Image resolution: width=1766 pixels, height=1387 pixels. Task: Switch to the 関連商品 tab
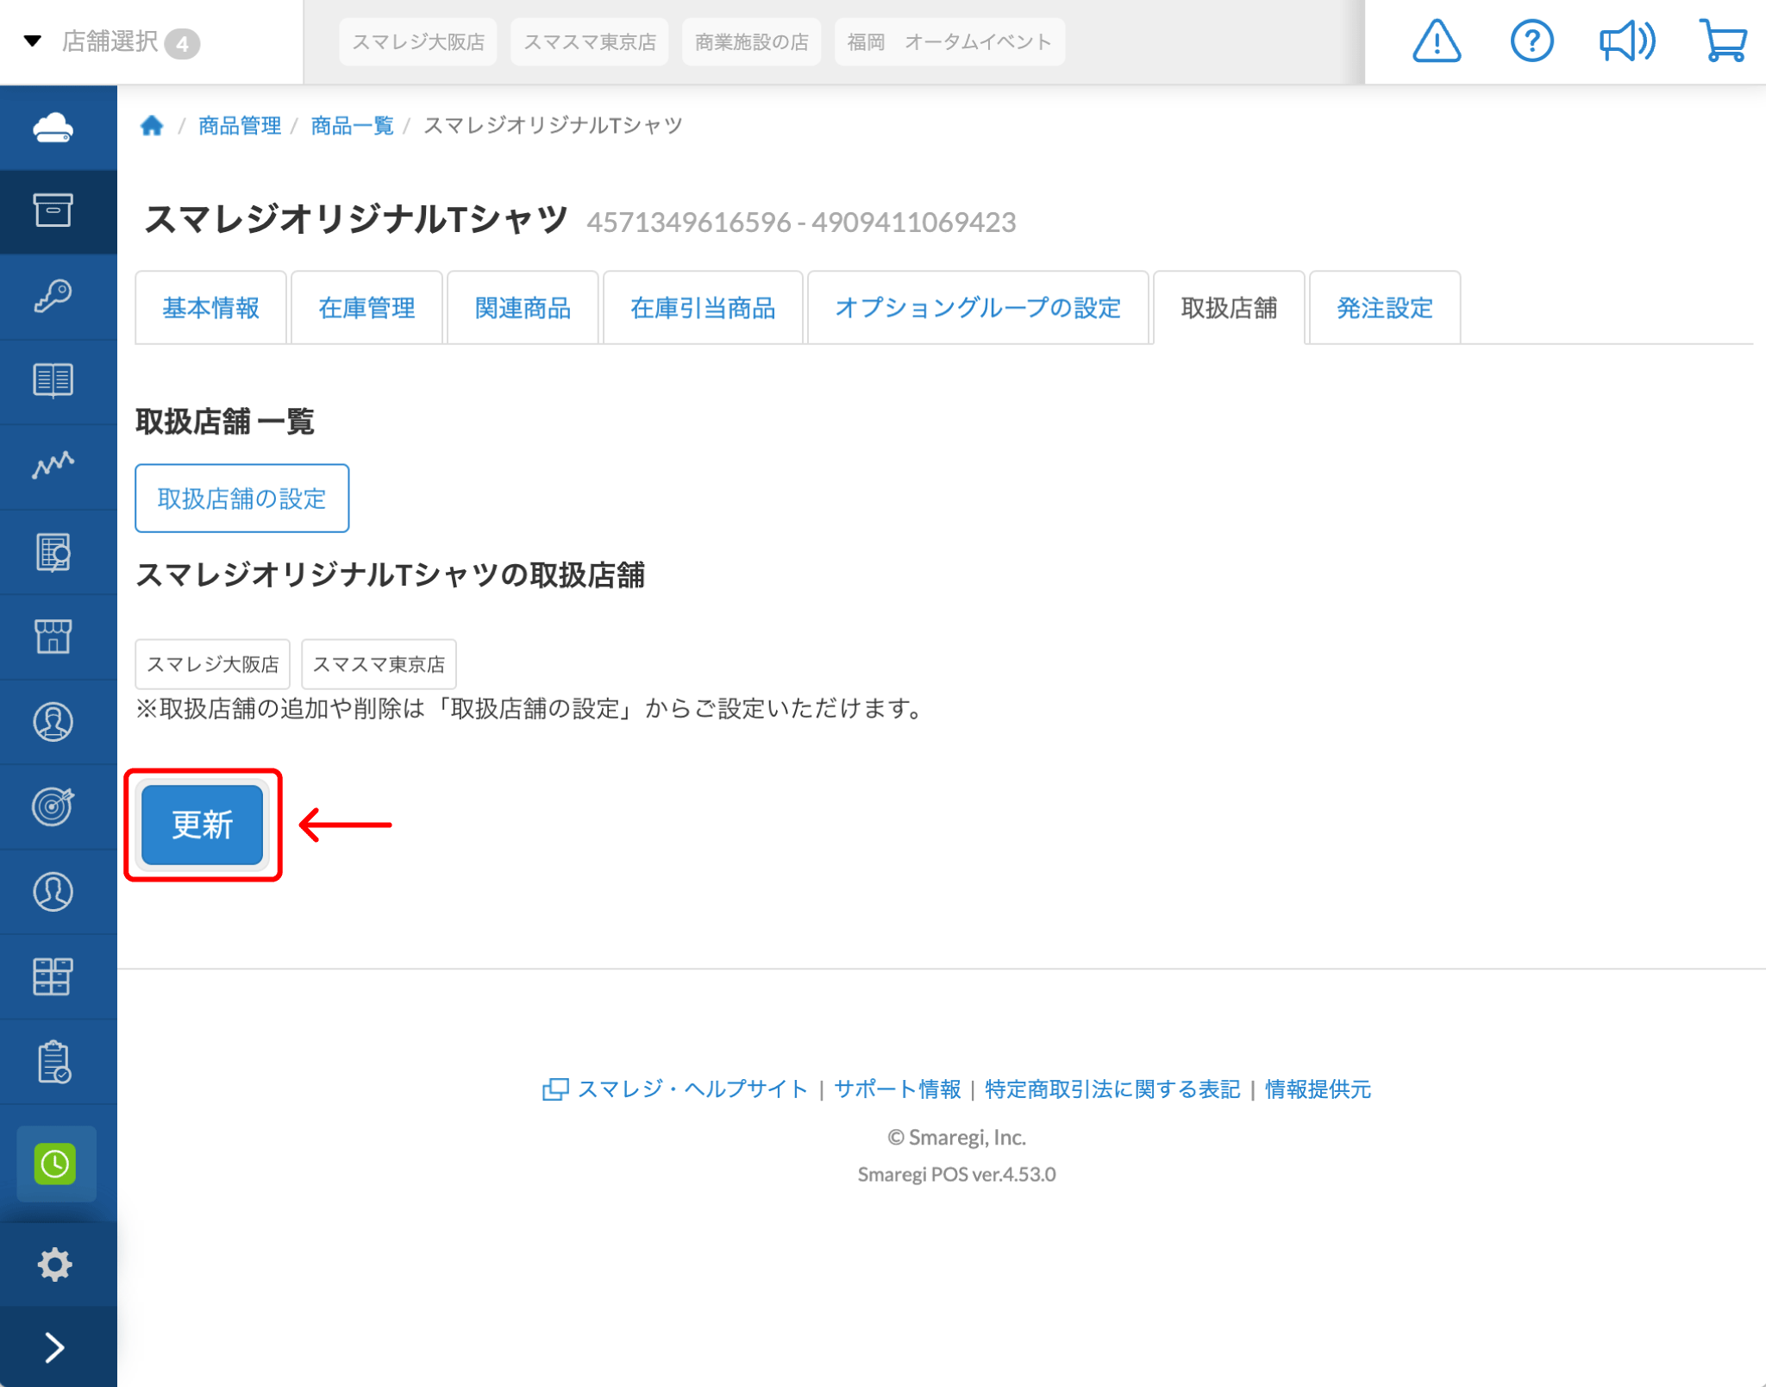coord(523,308)
